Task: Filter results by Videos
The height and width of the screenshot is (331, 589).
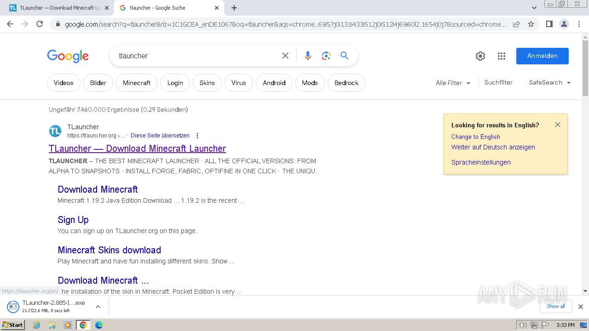Action: pos(64,83)
